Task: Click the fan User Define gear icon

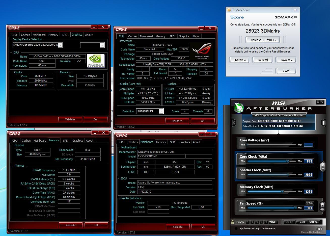Action: 322,206
